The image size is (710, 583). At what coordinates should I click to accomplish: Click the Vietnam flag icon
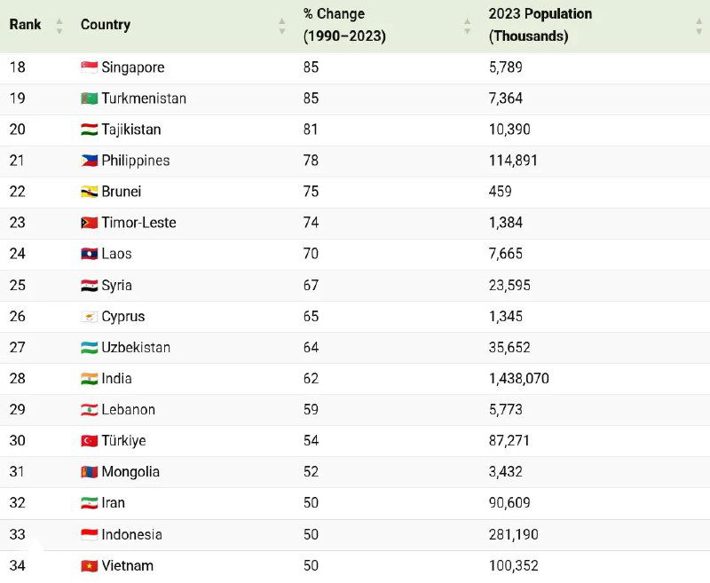tap(89, 566)
